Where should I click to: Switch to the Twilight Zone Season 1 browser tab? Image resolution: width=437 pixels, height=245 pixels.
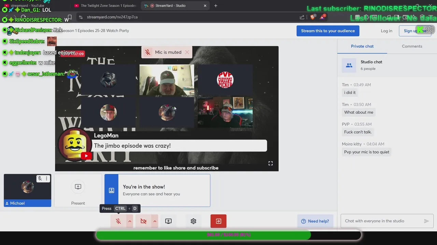(105, 5)
